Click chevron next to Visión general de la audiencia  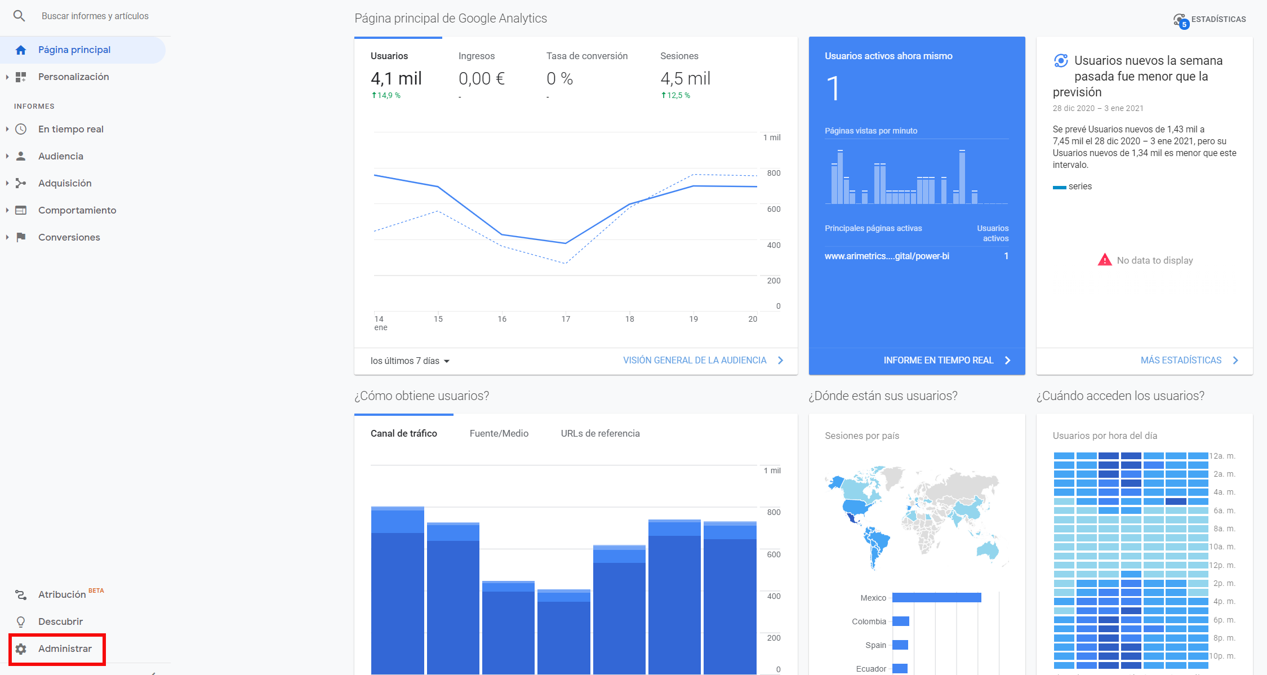click(x=781, y=360)
